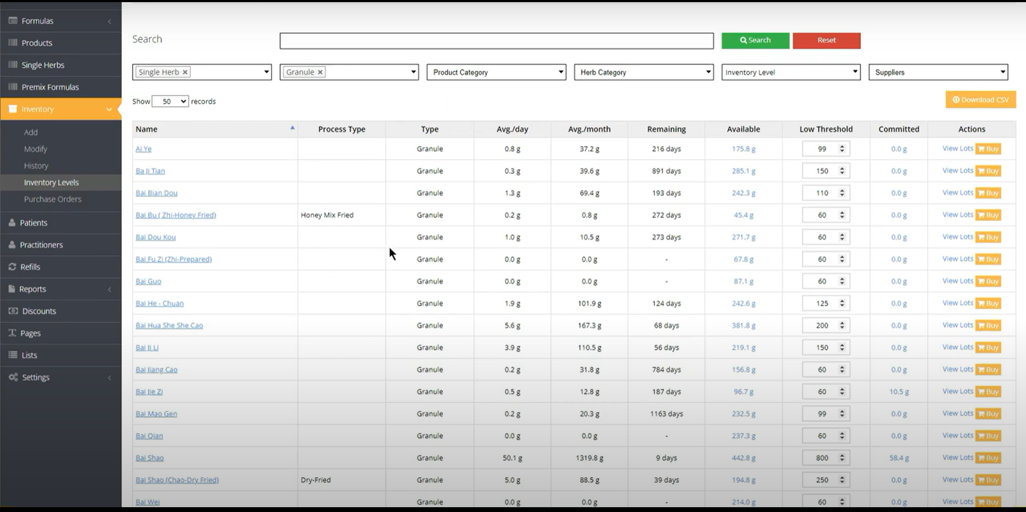Select Inventory Levels in sidebar
This screenshot has width=1026, height=512.
[x=51, y=182]
